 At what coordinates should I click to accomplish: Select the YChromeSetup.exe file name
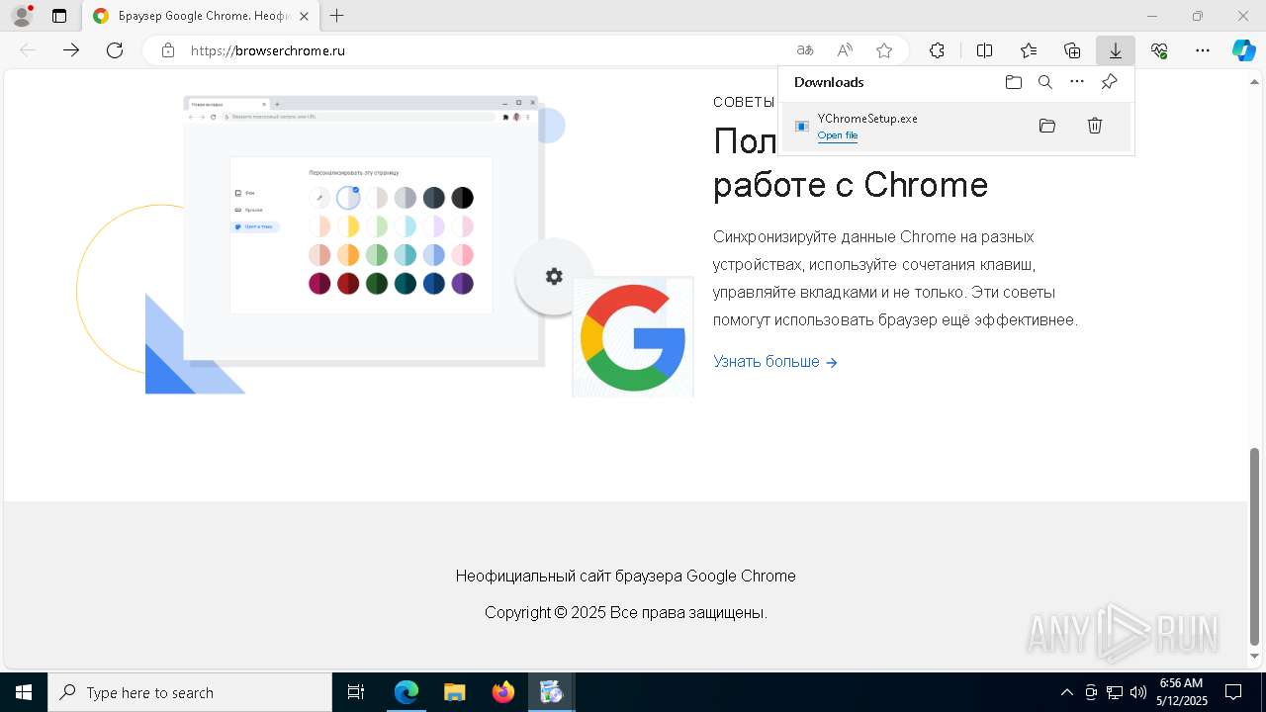point(867,119)
